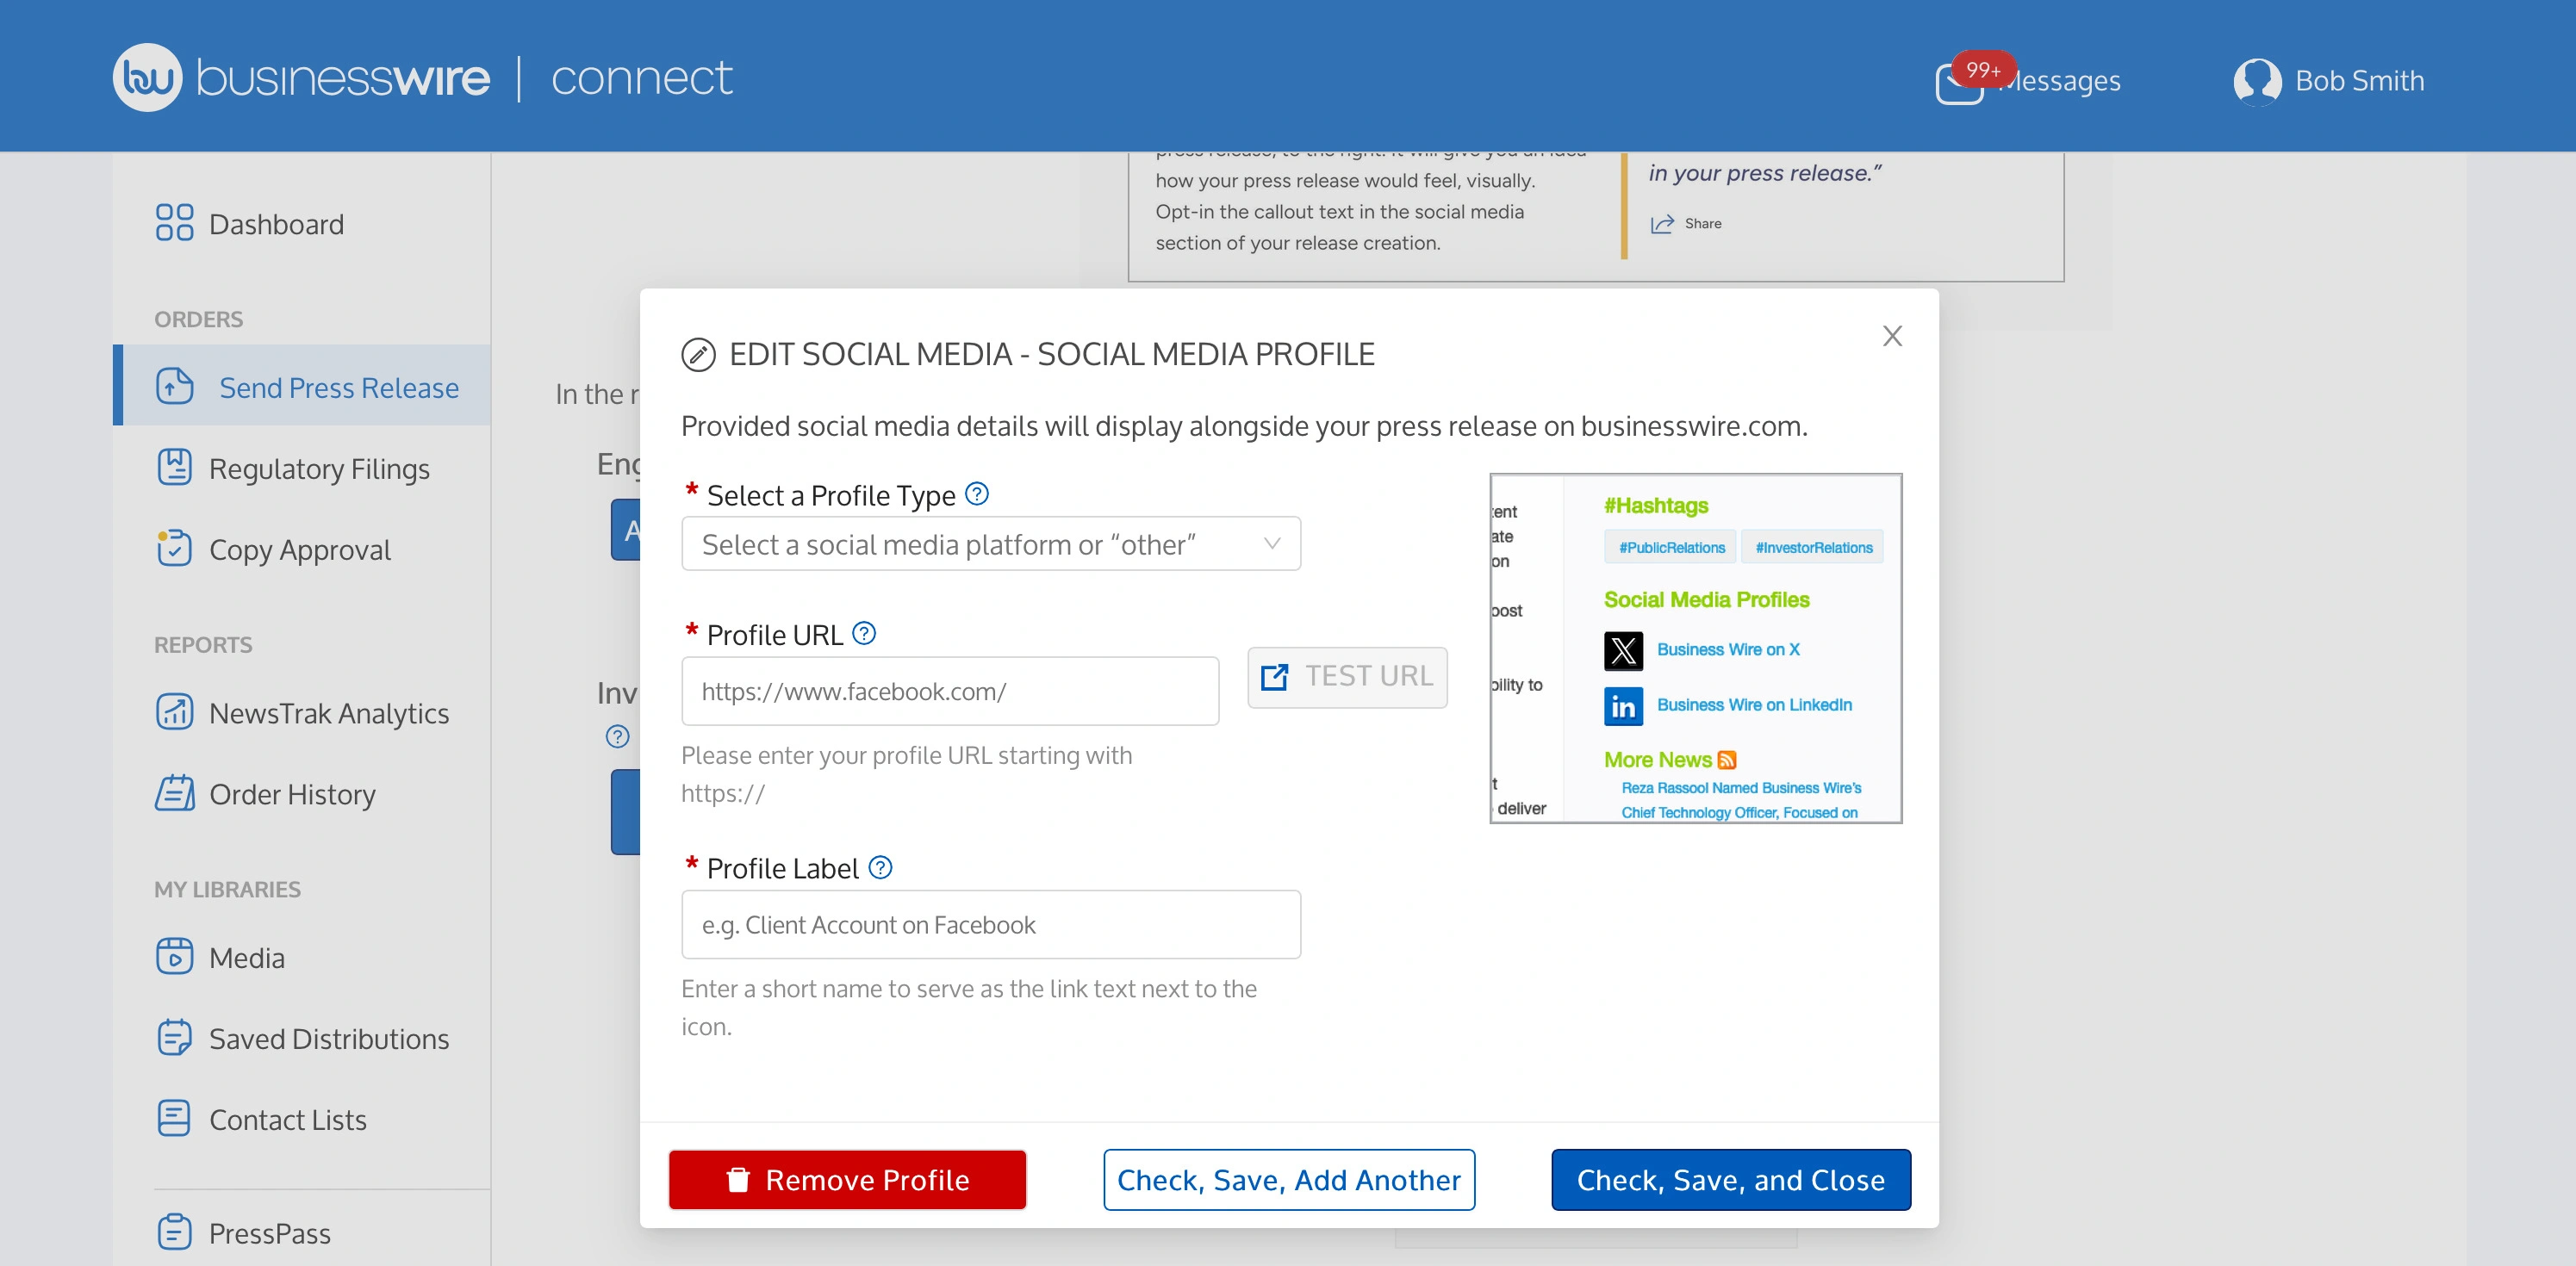Click the PressPass icon
2576x1266 pixels.
(174, 1232)
